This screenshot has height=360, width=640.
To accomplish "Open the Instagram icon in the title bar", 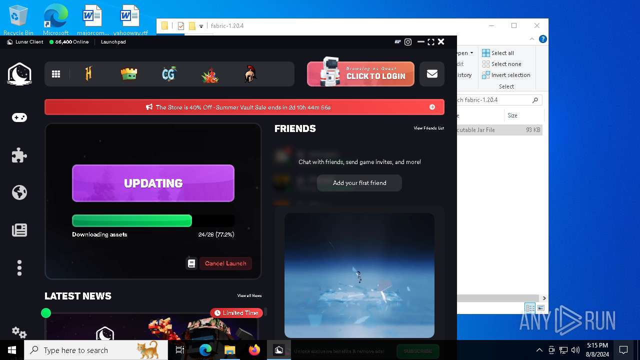I will coord(408,42).
